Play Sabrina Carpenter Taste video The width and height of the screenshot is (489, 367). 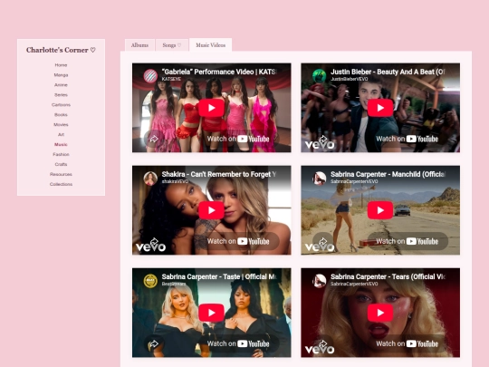pos(211,313)
